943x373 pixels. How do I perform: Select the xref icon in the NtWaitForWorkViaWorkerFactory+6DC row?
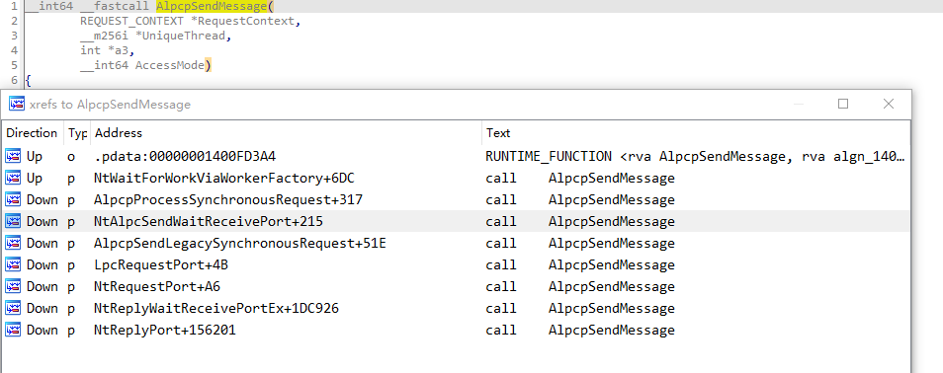point(13,178)
